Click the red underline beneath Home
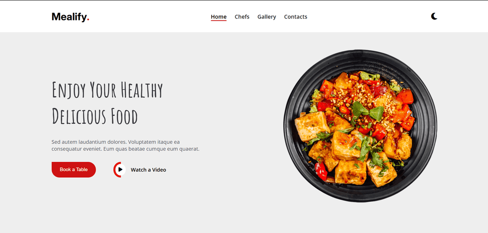The height and width of the screenshot is (233, 488). [218, 20]
